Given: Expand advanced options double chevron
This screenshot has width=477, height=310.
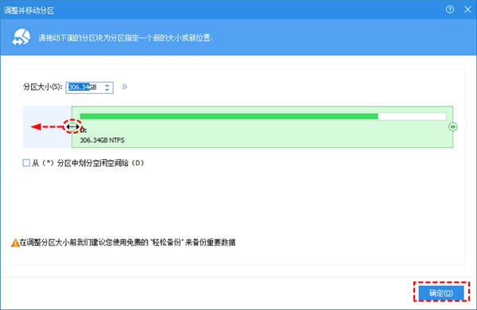Looking at the screenshot, I should (x=125, y=87).
